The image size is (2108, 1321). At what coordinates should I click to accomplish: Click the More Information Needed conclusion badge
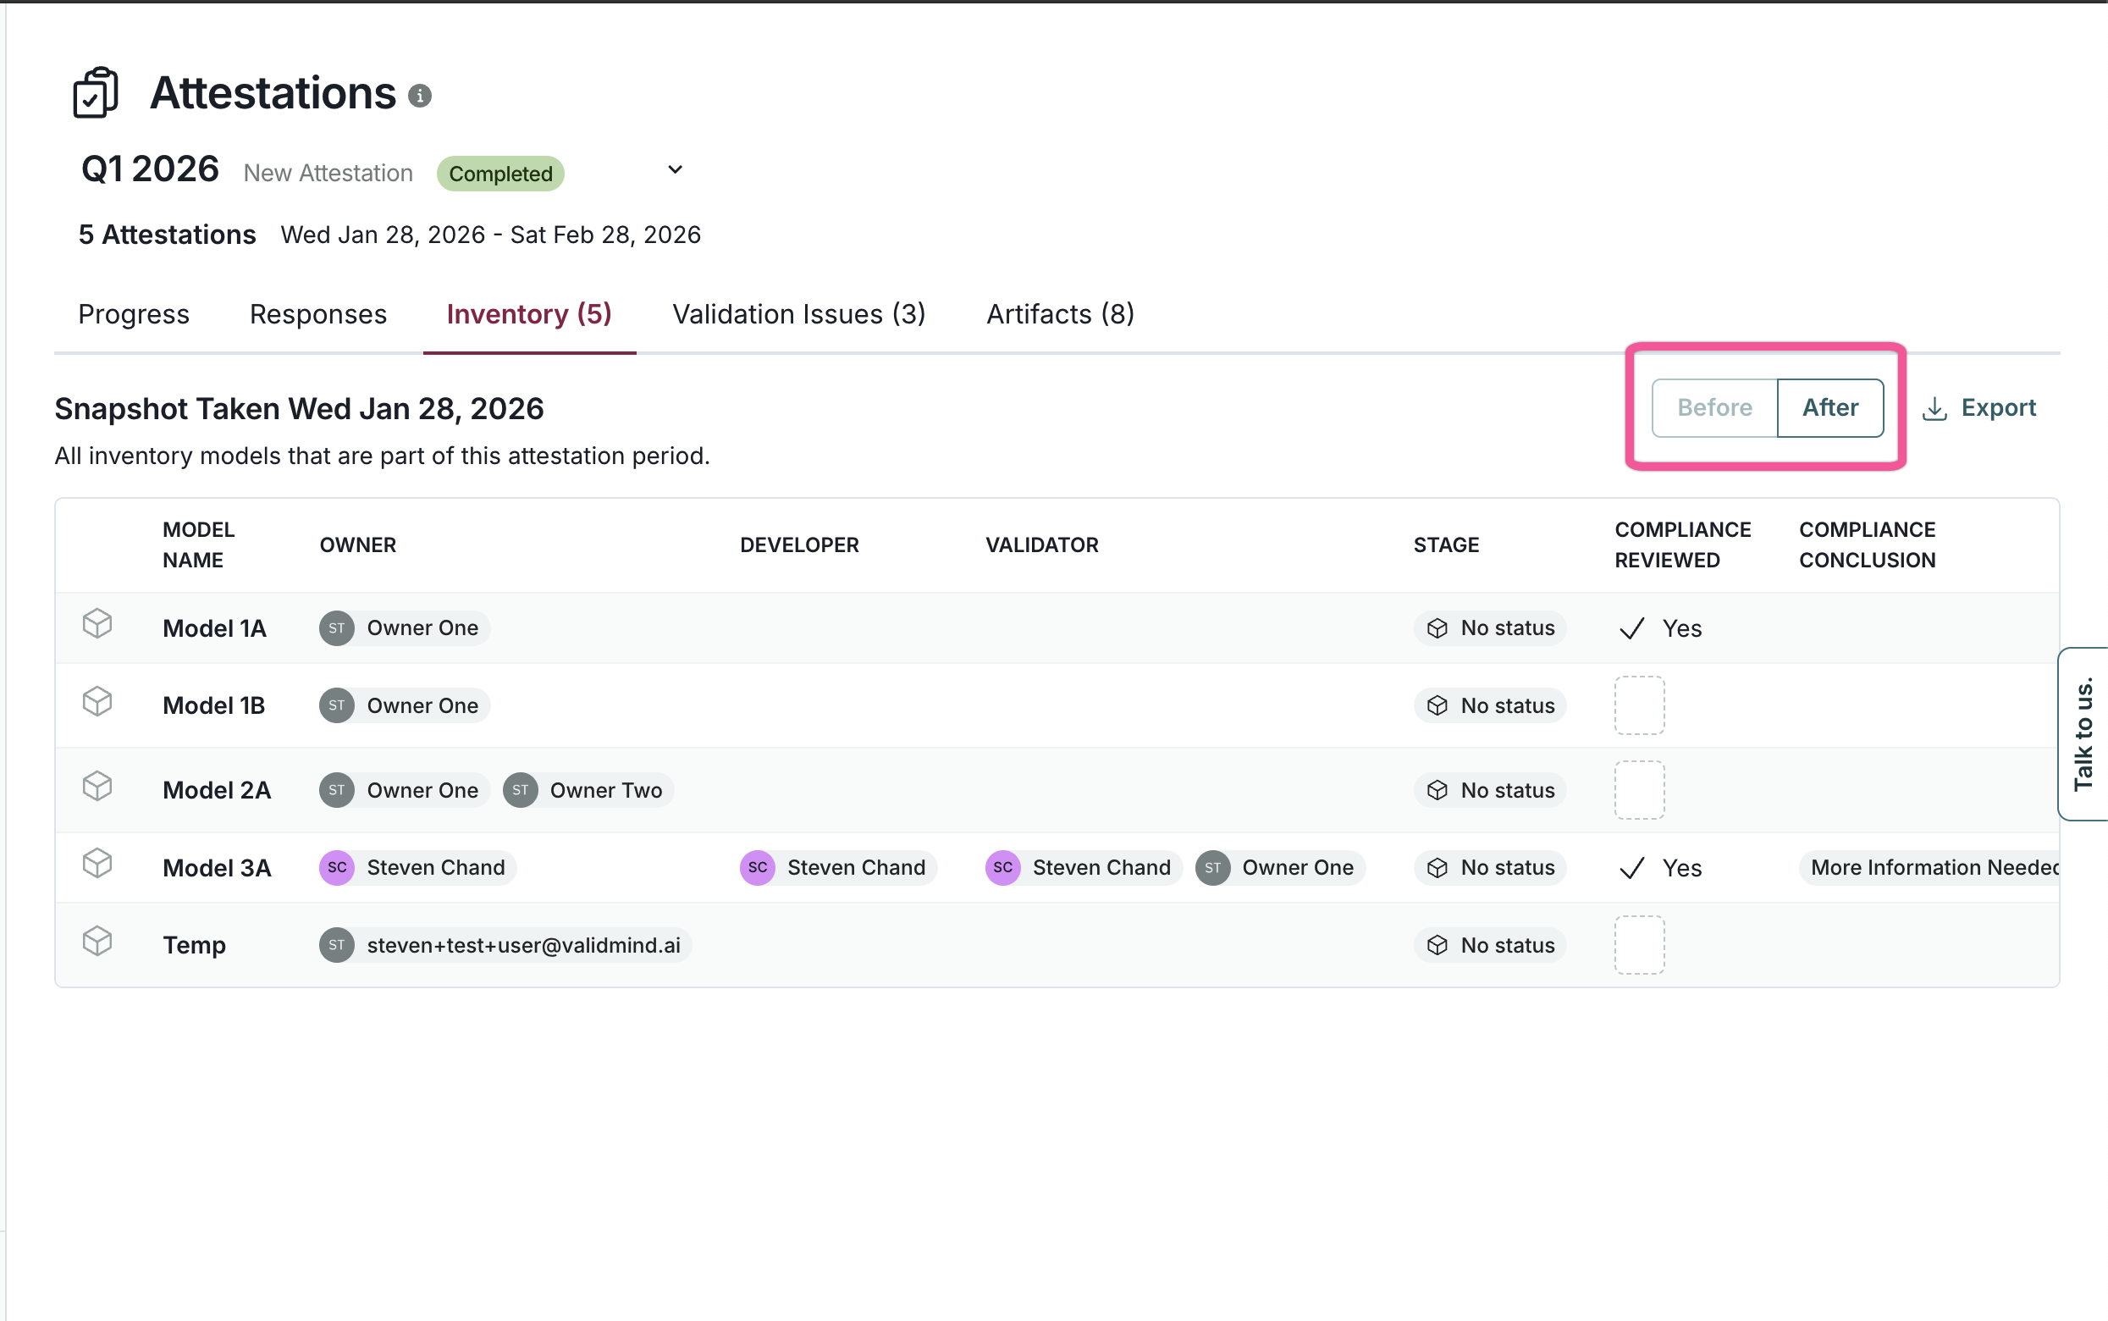1932,868
